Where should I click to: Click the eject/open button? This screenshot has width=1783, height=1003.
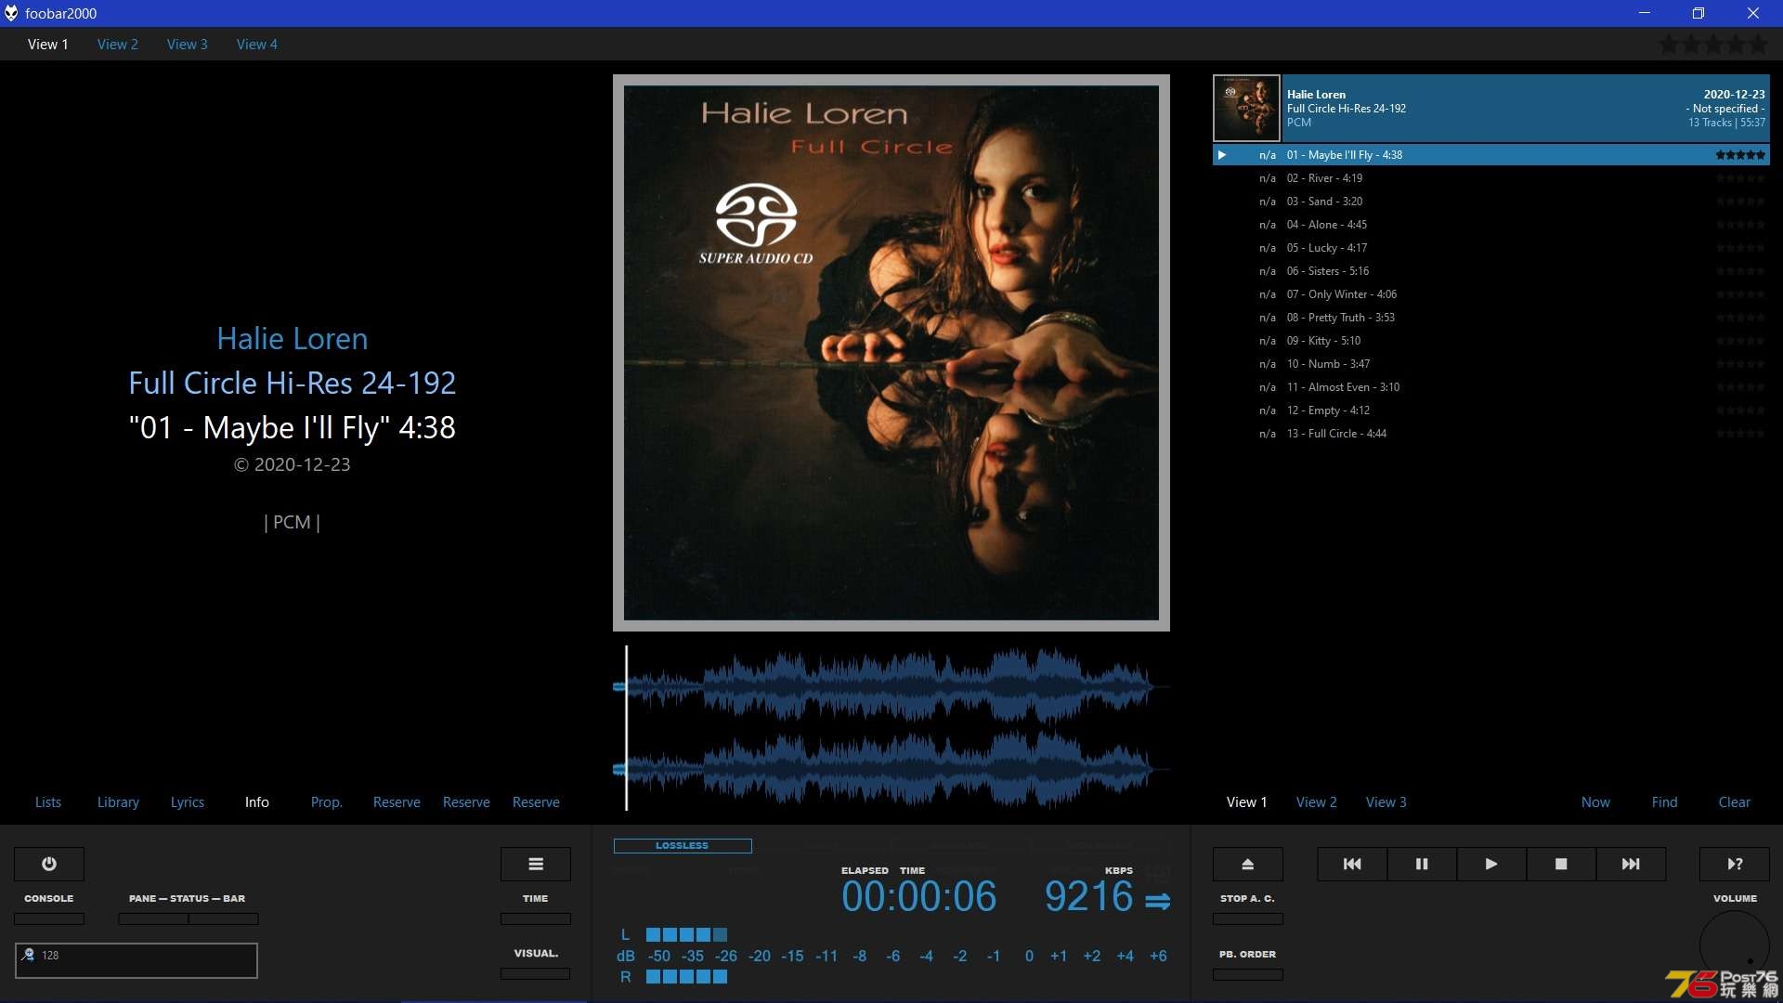point(1248,864)
